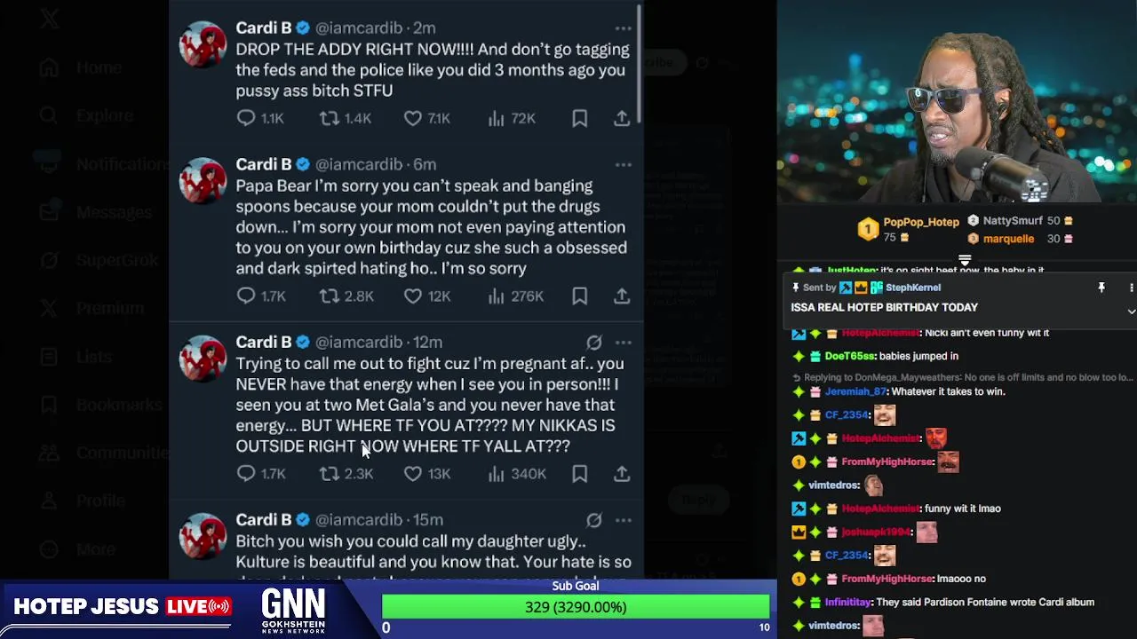Open Grok icon on Met Gala tweet
1137x639 pixels.
tap(593, 342)
